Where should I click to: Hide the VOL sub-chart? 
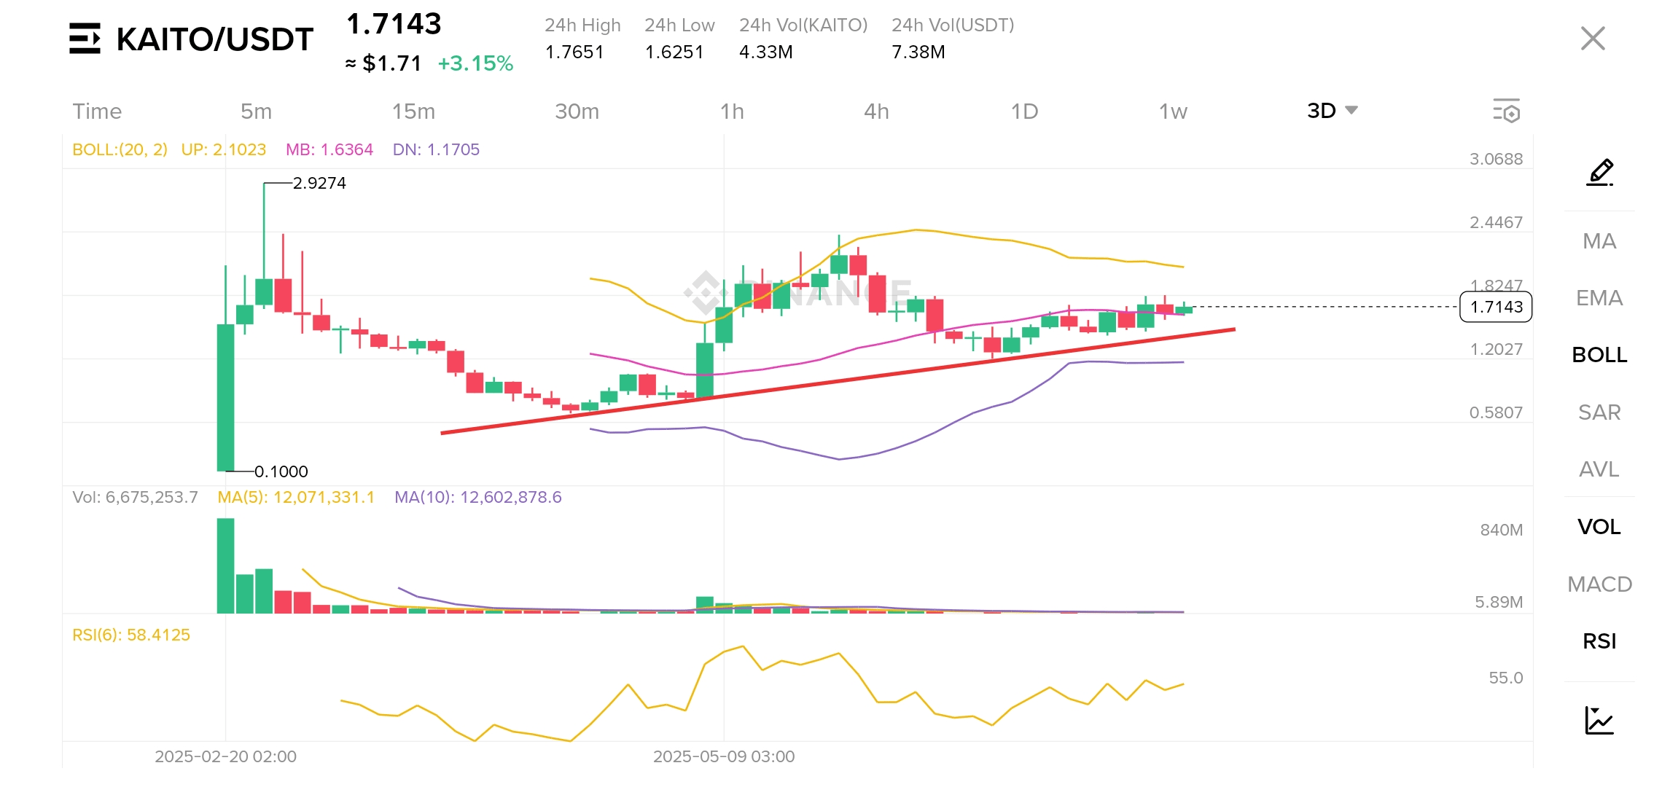(1599, 527)
